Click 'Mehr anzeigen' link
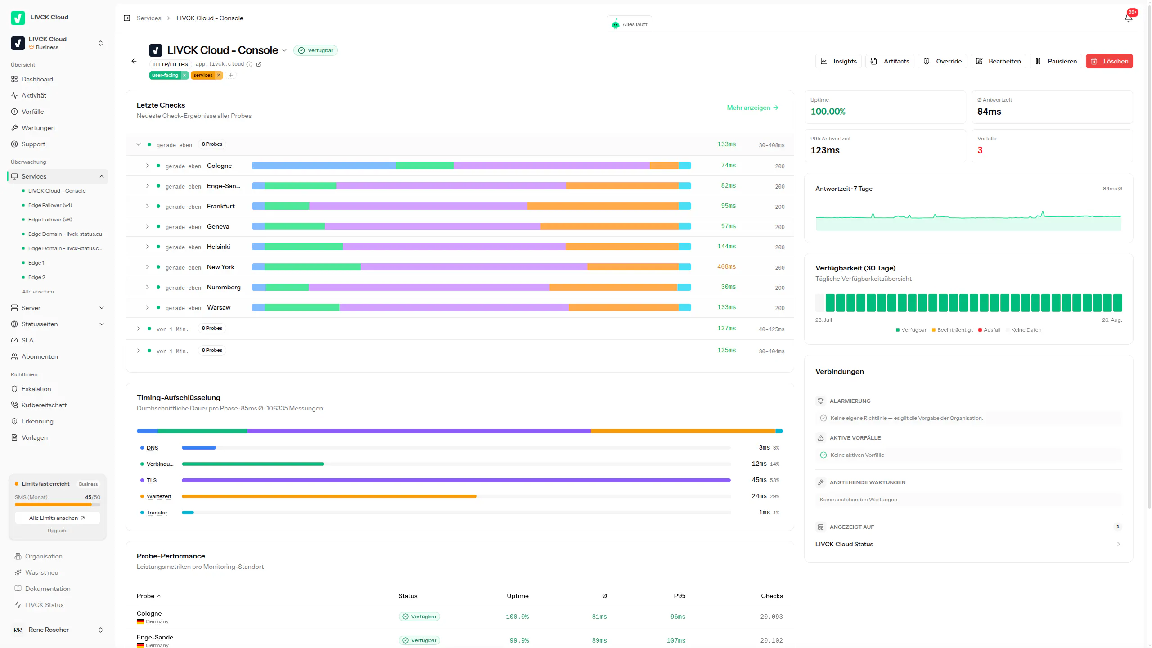Screen dimensions: 1152x648 click(752, 108)
